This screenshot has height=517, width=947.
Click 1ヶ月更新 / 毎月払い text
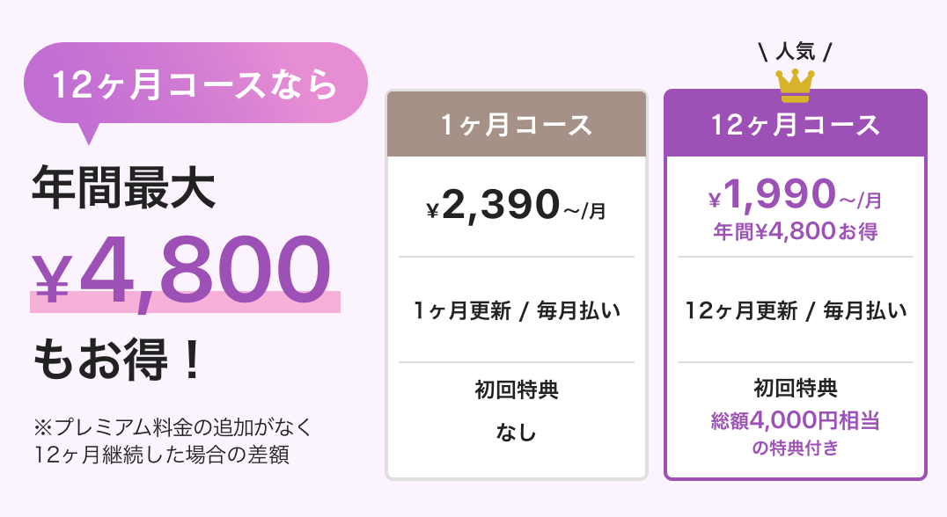[x=517, y=310]
